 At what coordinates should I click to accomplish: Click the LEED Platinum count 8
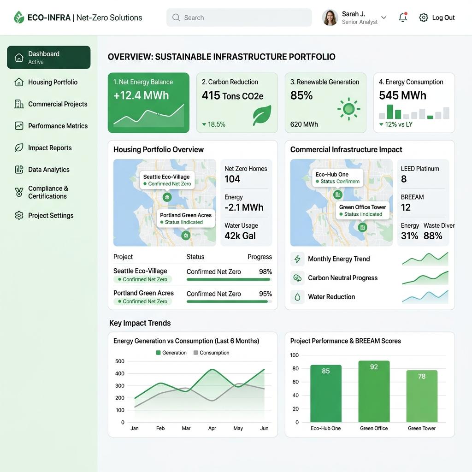404,179
